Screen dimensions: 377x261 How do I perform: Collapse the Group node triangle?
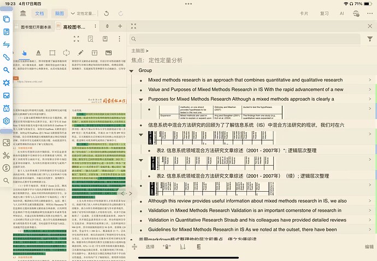131,71
